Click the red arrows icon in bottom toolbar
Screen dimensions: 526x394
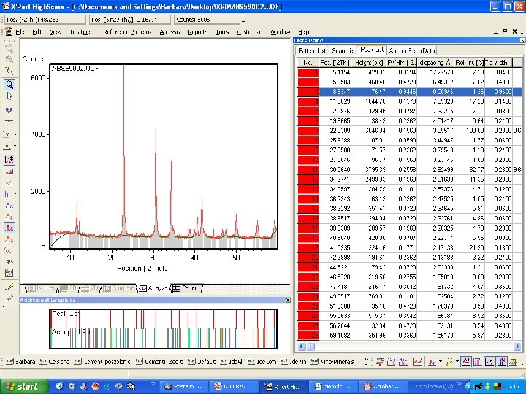tap(380, 361)
